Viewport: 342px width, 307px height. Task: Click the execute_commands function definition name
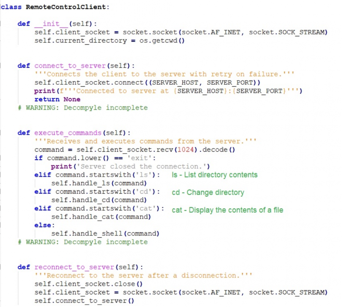[x=68, y=133]
